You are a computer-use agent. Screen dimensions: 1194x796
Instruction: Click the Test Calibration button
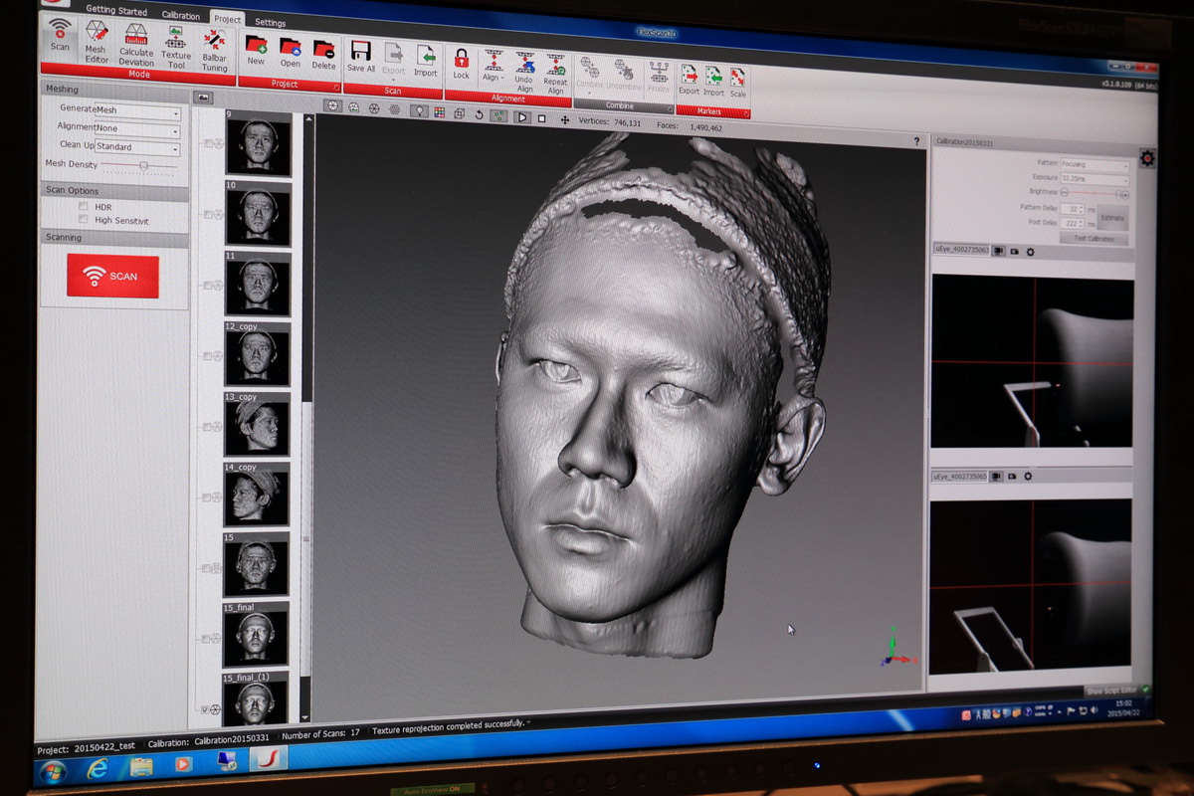1094,239
